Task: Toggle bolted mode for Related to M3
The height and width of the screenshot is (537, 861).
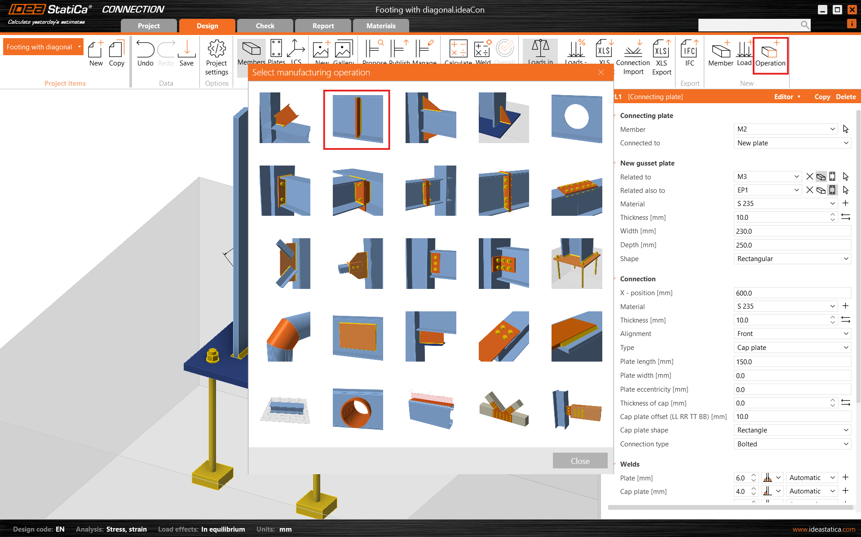Action: click(x=832, y=177)
